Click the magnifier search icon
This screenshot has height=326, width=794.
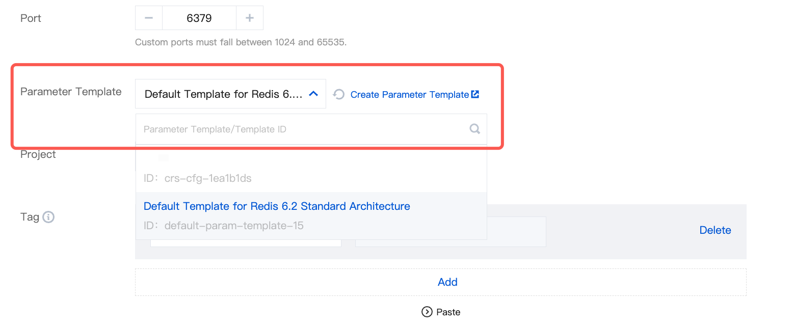click(x=474, y=129)
